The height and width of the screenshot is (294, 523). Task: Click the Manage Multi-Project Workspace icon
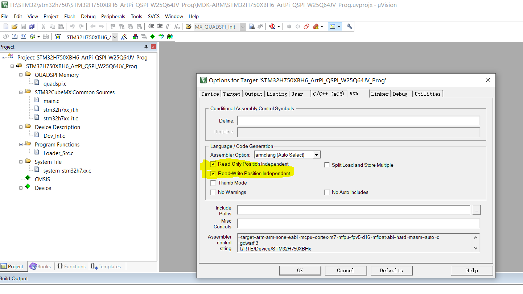tap(144, 37)
